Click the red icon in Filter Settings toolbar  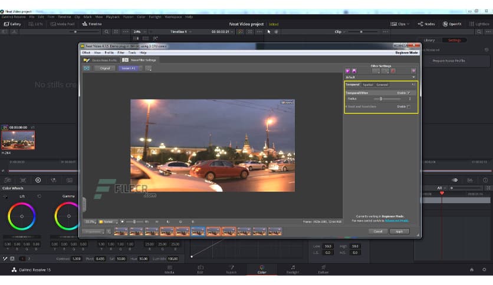(393, 71)
